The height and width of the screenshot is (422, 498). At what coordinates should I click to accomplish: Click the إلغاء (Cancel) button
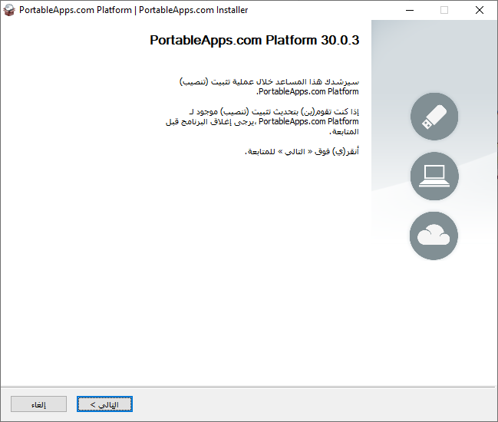coord(38,404)
